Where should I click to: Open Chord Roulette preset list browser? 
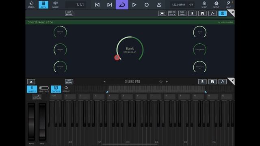69,13
